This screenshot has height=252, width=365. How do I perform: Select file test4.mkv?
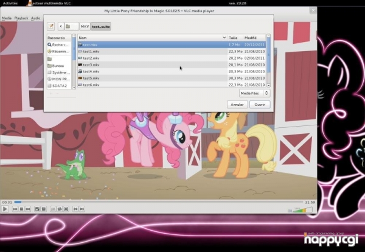tap(172, 71)
